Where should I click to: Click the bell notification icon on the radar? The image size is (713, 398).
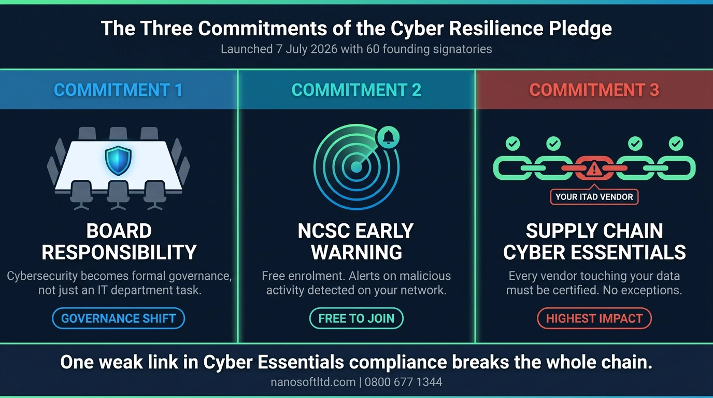[x=388, y=137]
